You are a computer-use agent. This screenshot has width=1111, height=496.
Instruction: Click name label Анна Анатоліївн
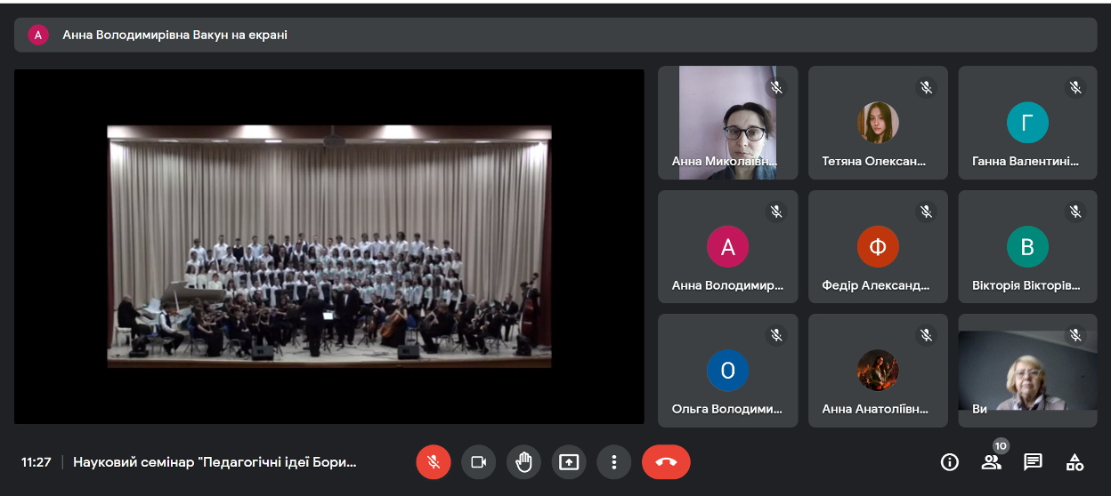875,410
